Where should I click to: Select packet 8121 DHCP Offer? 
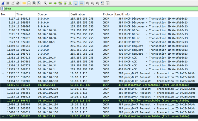point(99,34)
